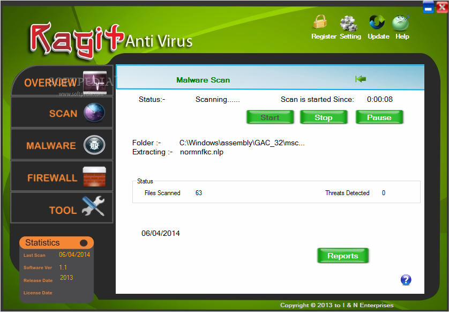449x312 pixels.
Task: Open the Setting gears icon
Action: click(x=348, y=23)
